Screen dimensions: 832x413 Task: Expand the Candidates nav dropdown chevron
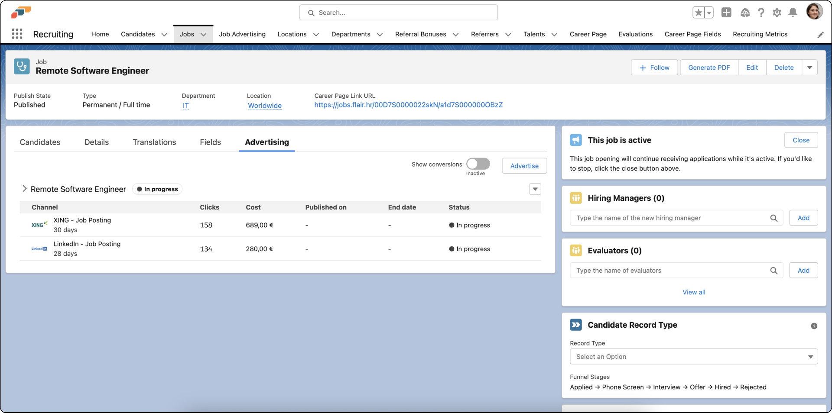pyautogui.click(x=164, y=35)
